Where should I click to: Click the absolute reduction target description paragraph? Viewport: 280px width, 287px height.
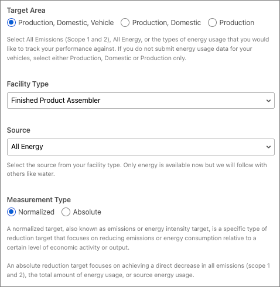(x=138, y=270)
